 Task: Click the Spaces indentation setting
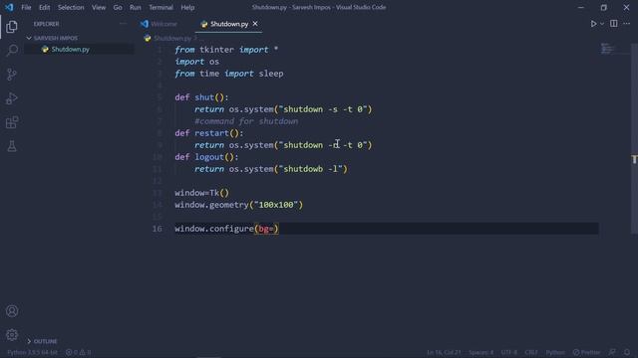[480, 352]
